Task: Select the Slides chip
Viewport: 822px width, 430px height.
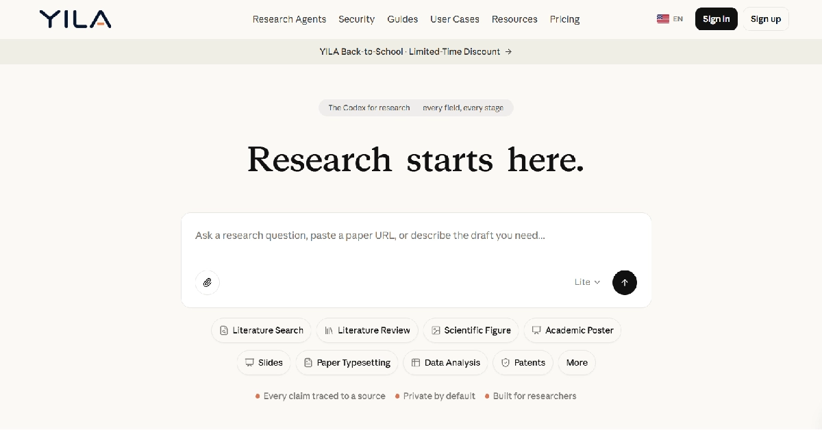Action: click(264, 362)
